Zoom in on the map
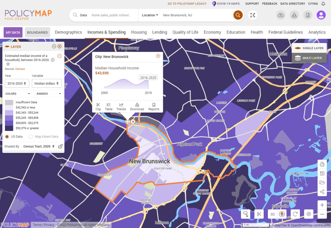 [x=322, y=205]
